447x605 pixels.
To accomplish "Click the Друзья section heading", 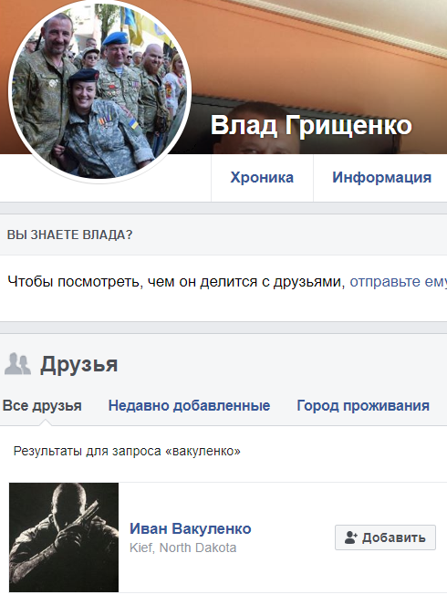I will (79, 364).
